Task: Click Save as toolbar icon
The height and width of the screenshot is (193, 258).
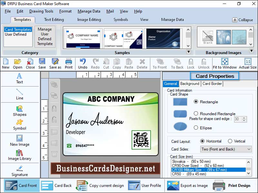Action: (x=55, y=63)
